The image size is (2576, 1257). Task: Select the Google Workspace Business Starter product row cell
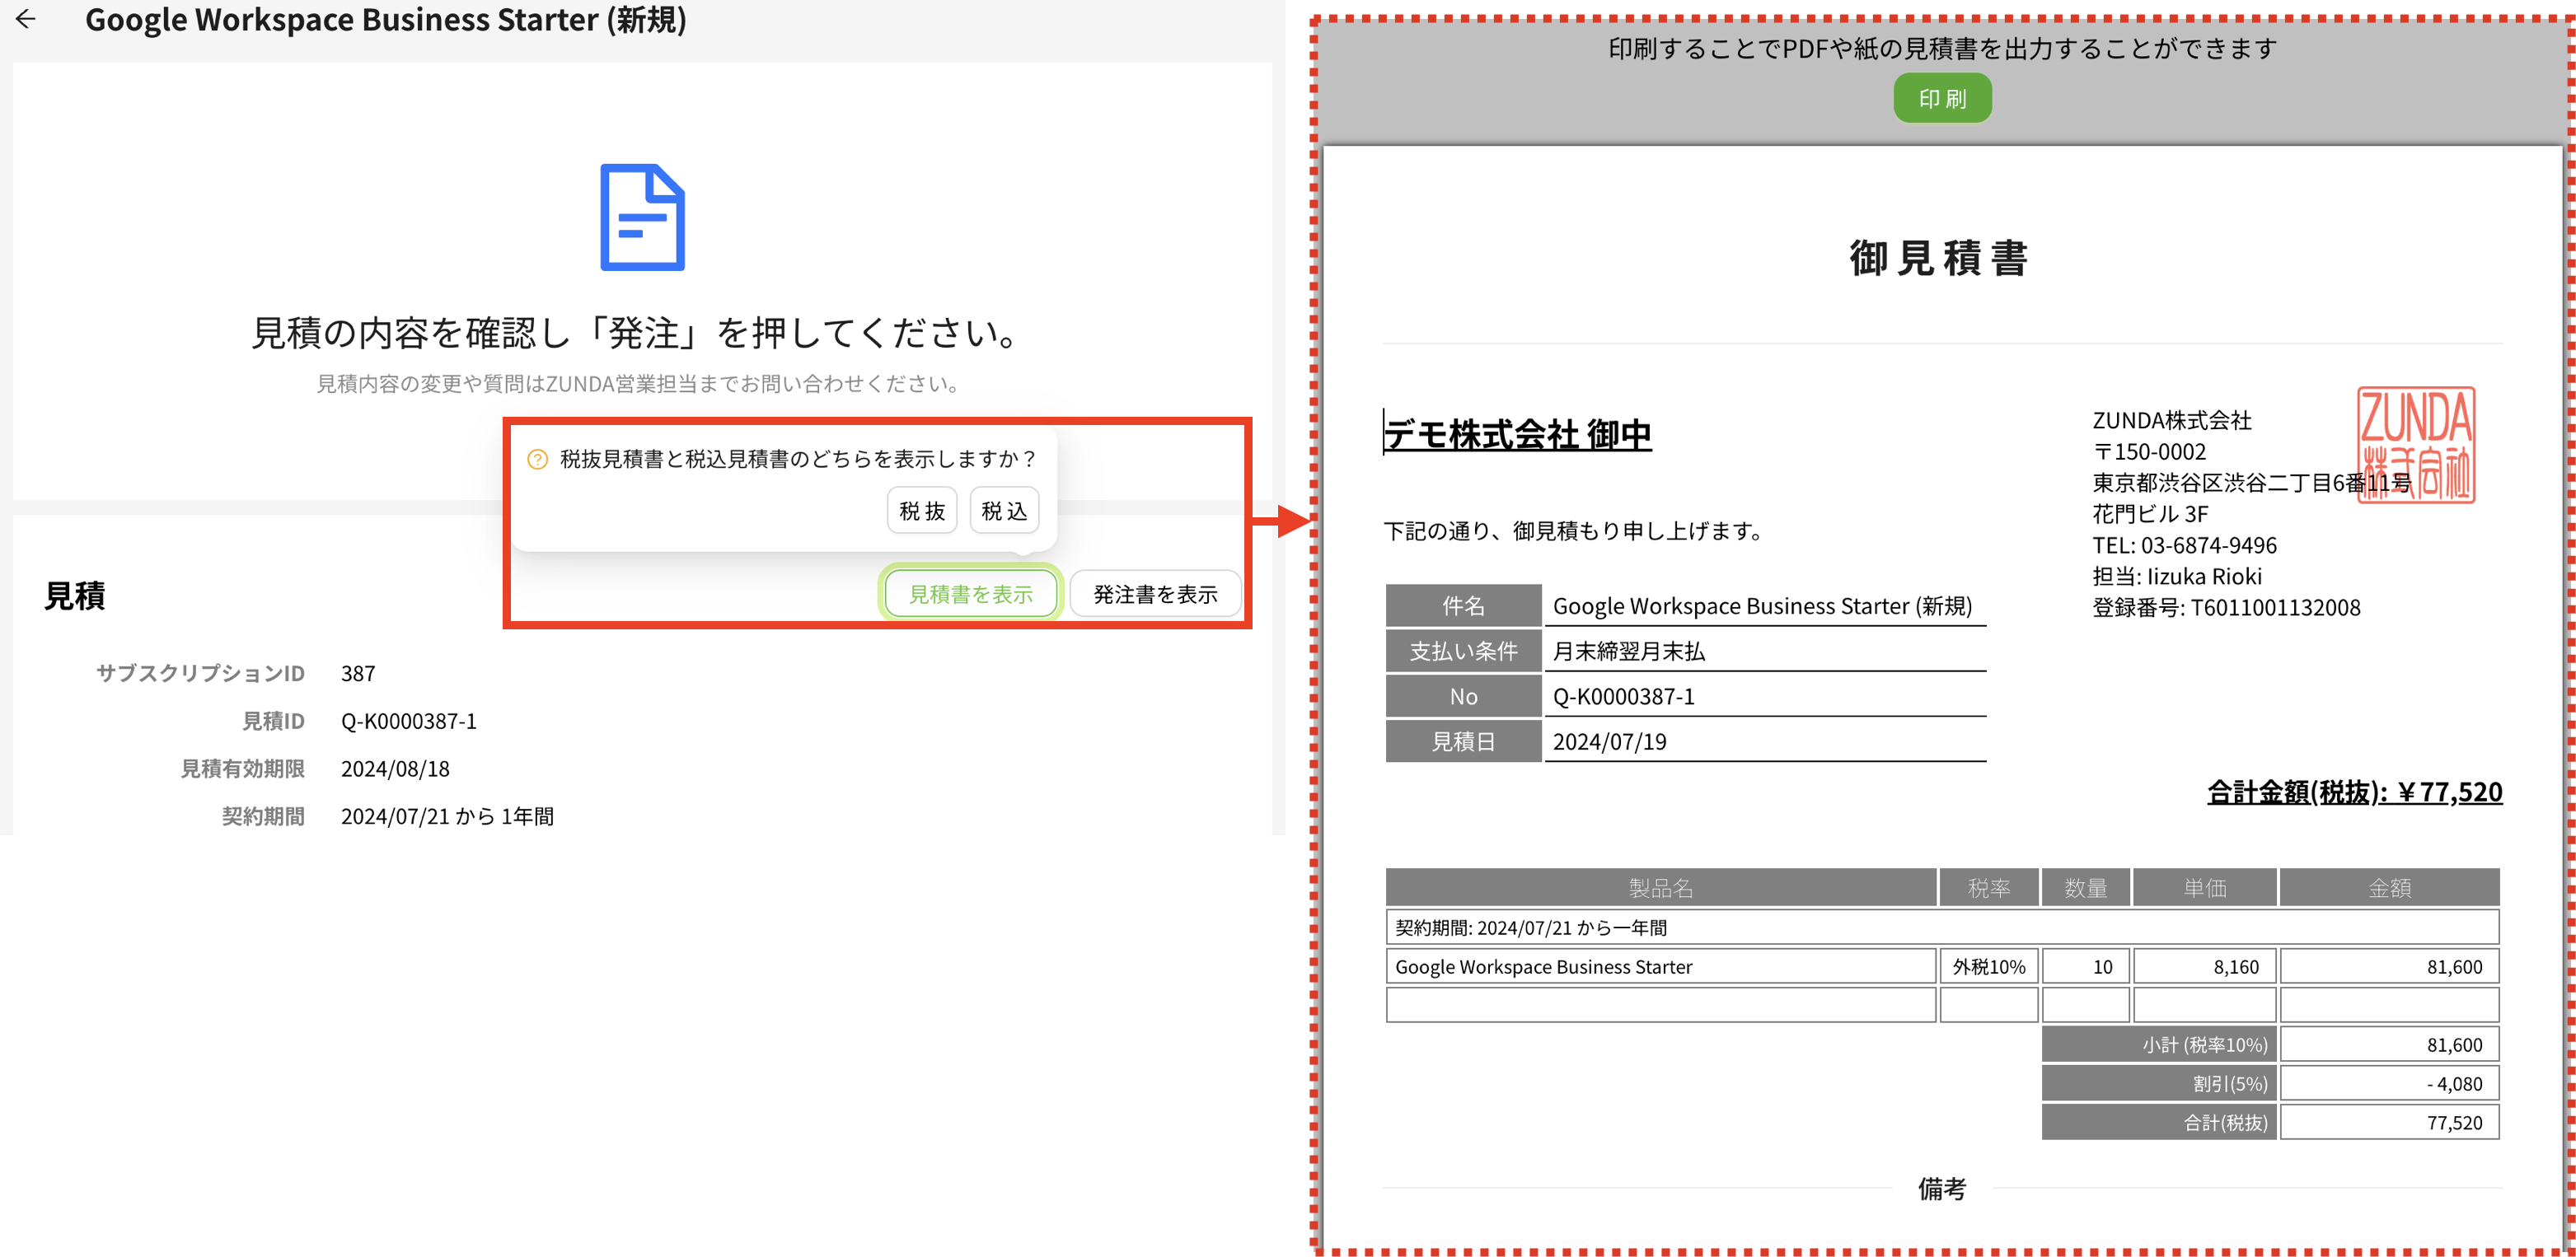[1661, 966]
